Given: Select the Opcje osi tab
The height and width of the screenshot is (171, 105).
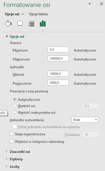Looking at the screenshot, I should pyautogui.click(x=12, y=14).
